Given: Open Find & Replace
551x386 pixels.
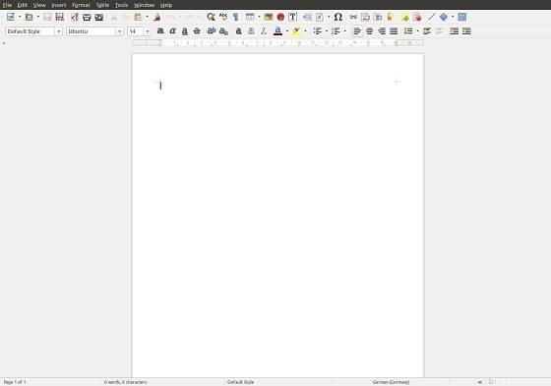Looking at the screenshot, I should pyautogui.click(x=211, y=17).
